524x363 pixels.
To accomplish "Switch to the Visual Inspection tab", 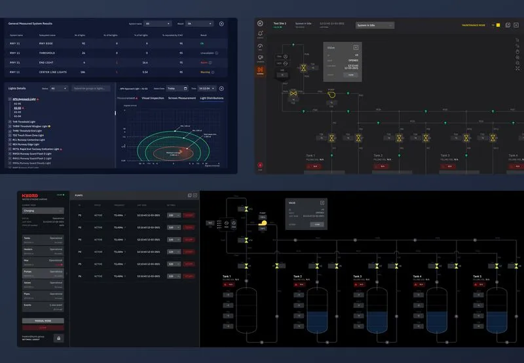I will click(x=153, y=98).
